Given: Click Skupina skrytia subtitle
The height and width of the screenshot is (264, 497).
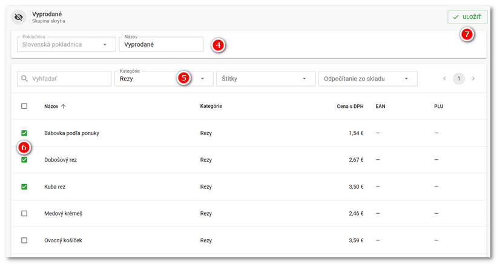Looking at the screenshot, I should 48,21.
